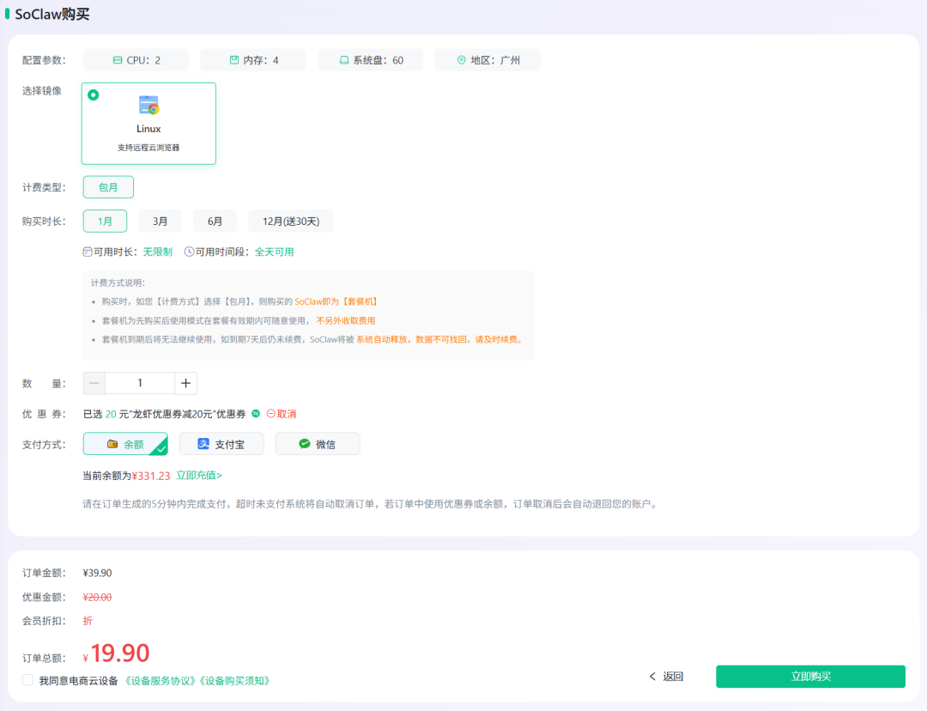Cancel the selected coupon via 取消

tap(282, 414)
